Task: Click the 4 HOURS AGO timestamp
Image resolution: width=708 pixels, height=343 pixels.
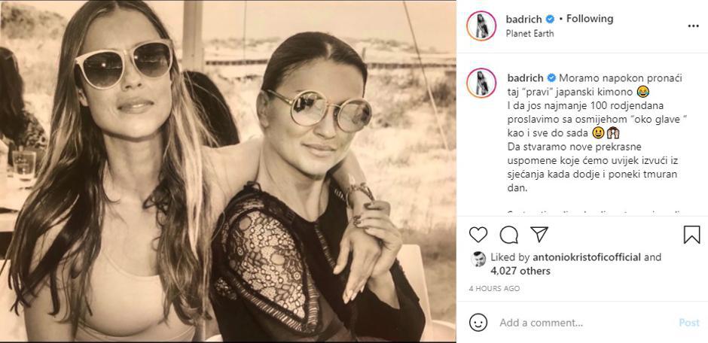Action: [x=494, y=288]
